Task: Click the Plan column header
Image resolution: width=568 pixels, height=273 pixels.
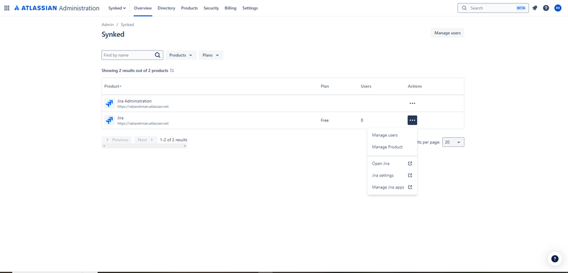Action: click(x=325, y=86)
